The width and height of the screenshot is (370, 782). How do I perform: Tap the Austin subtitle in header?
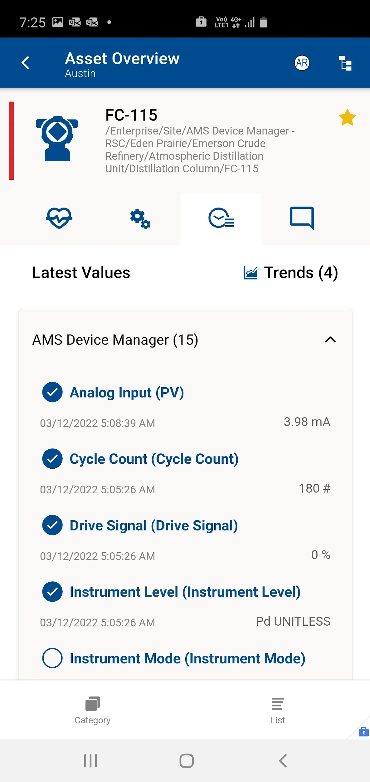click(x=80, y=74)
